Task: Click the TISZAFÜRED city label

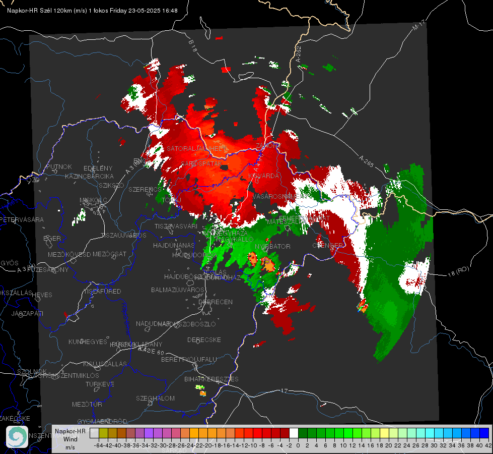Action: [x=102, y=292]
